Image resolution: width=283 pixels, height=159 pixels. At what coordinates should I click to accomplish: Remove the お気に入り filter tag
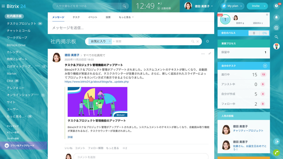[110, 41]
